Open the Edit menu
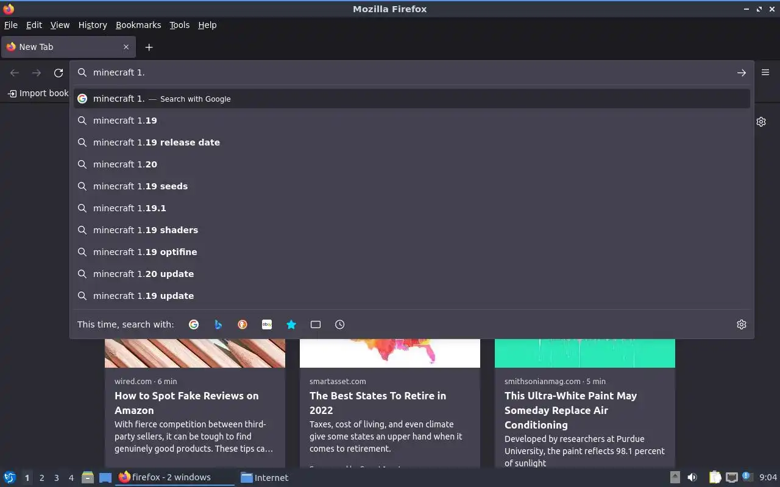 coord(34,25)
